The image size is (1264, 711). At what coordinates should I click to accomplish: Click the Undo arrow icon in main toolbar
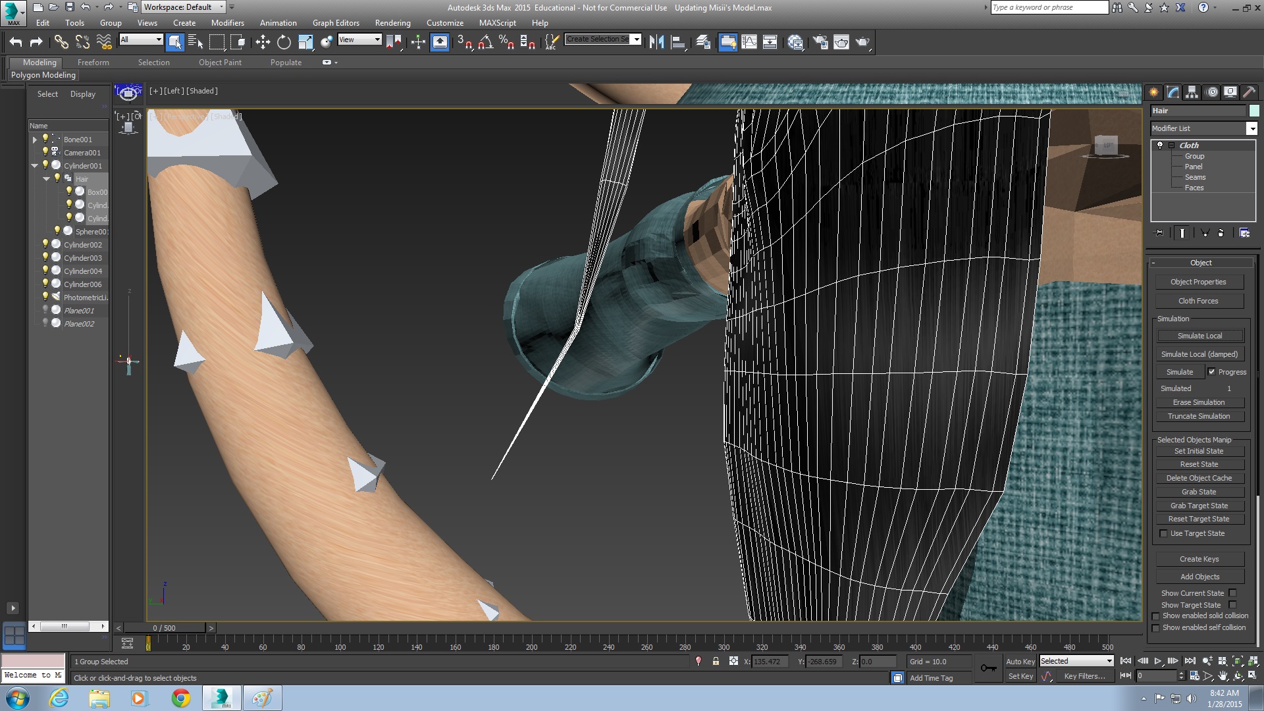point(16,42)
